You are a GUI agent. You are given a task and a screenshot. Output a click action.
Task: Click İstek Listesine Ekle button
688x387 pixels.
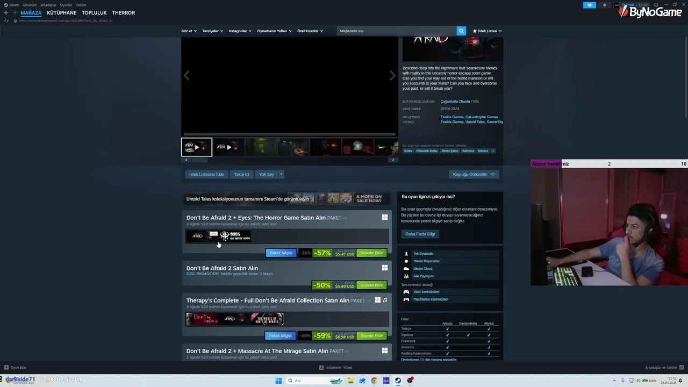click(206, 174)
